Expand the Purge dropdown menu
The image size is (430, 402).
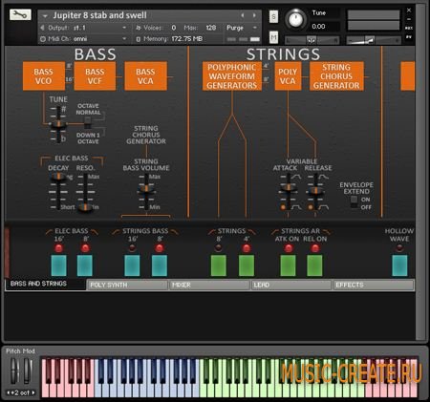point(242,28)
